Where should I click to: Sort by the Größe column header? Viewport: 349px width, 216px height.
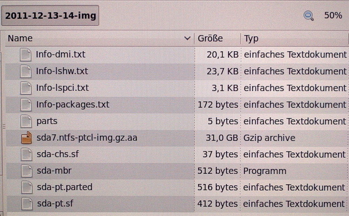(210, 38)
